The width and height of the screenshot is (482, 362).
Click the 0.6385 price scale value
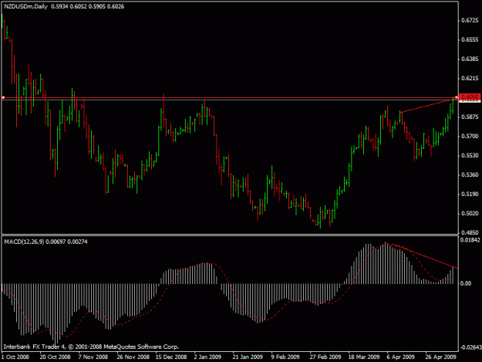pyautogui.click(x=470, y=59)
